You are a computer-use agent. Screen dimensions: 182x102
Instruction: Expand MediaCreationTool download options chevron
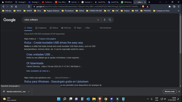point(29,92)
